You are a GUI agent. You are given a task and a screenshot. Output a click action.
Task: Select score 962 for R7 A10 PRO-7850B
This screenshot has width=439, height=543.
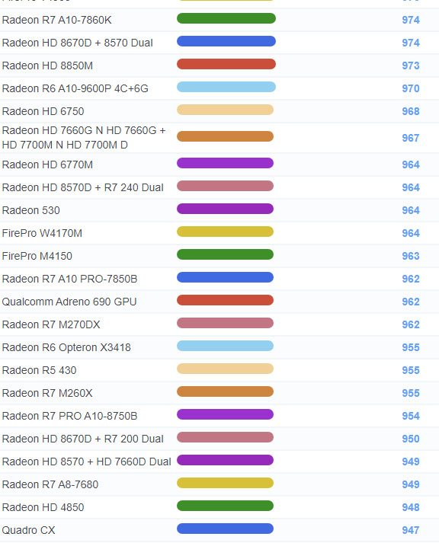[x=411, y=279]
